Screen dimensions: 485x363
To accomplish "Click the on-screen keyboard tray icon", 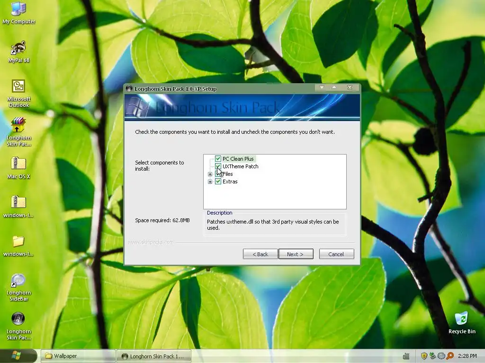I will (x=406, y=356).
